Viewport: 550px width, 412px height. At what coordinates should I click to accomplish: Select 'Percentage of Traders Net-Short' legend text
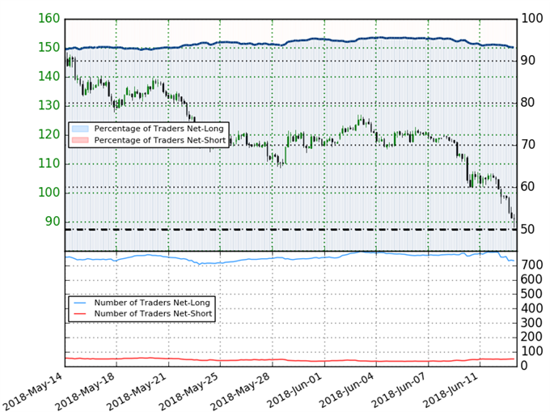tap(160, 140)
